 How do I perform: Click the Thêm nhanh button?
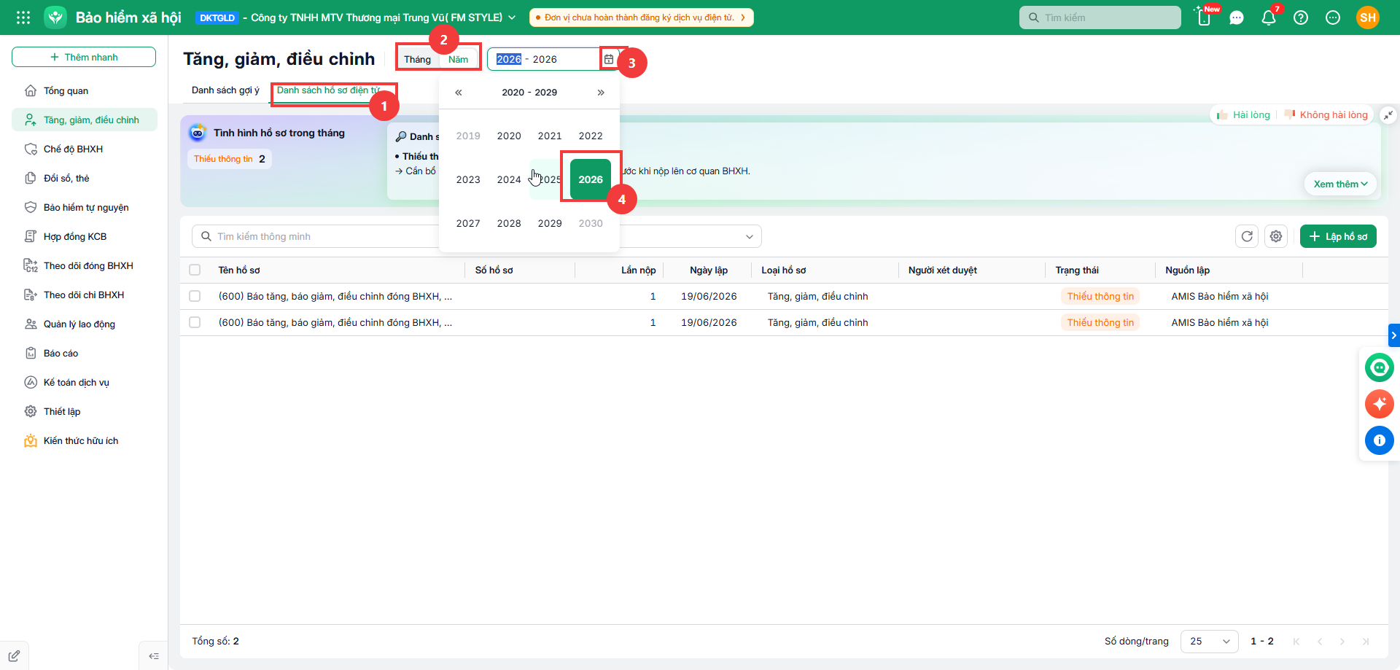84,57
